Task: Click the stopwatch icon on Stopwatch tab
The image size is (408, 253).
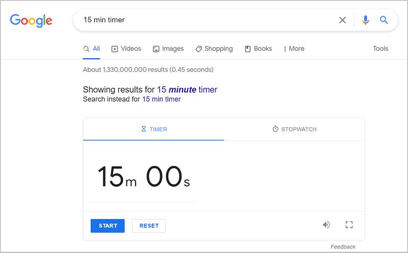Action: pos(275,129)
